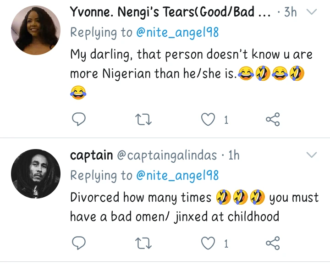Open @nite_angel98 link in Yvonne's reply
Viewport: 330px width, 266px height.
coord(176,33)
